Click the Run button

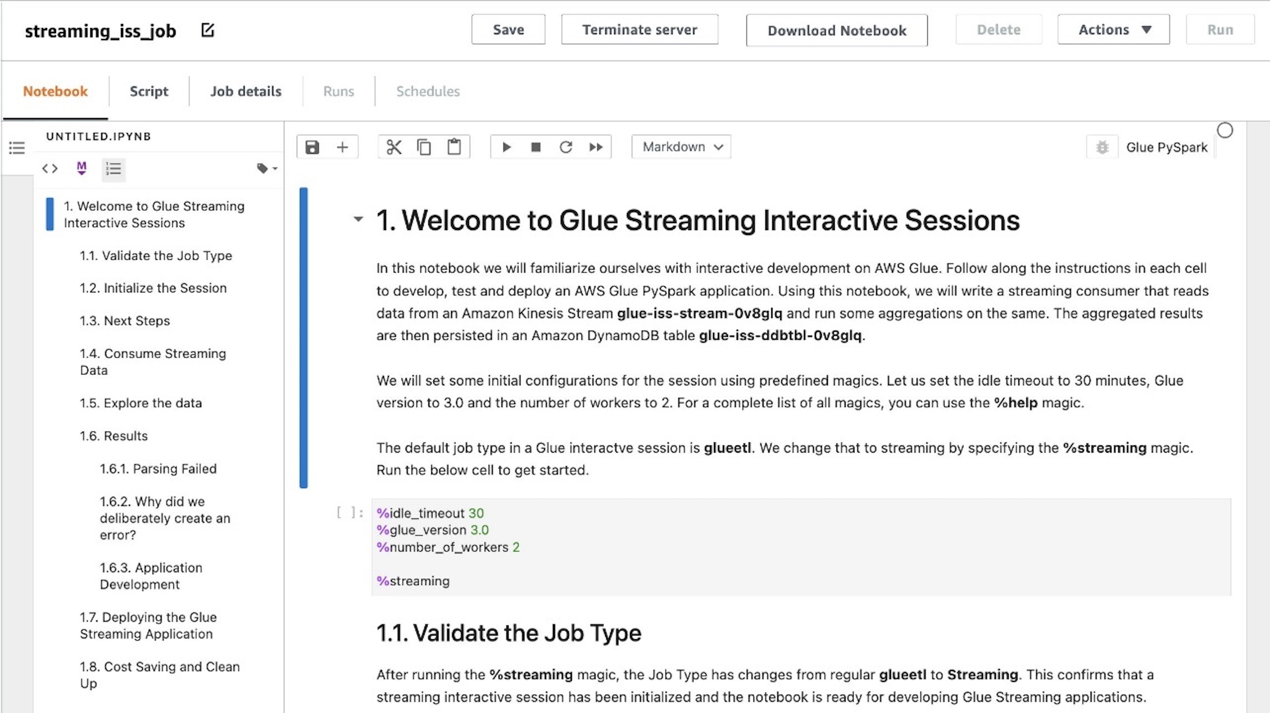click(x=1220, y=30)
